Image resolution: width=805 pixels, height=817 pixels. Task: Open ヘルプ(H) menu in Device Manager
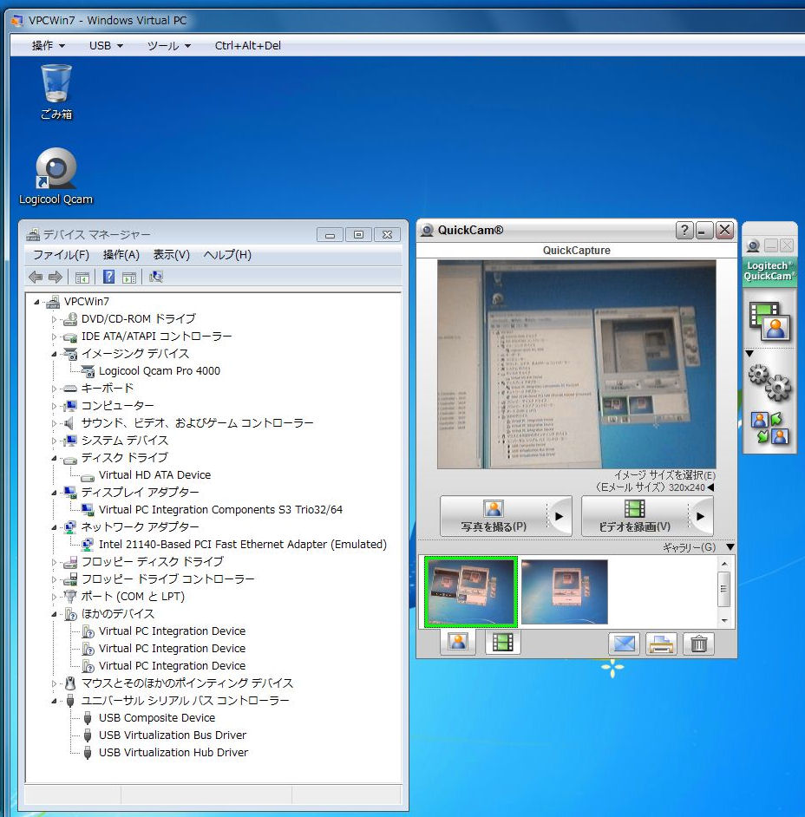227,255
